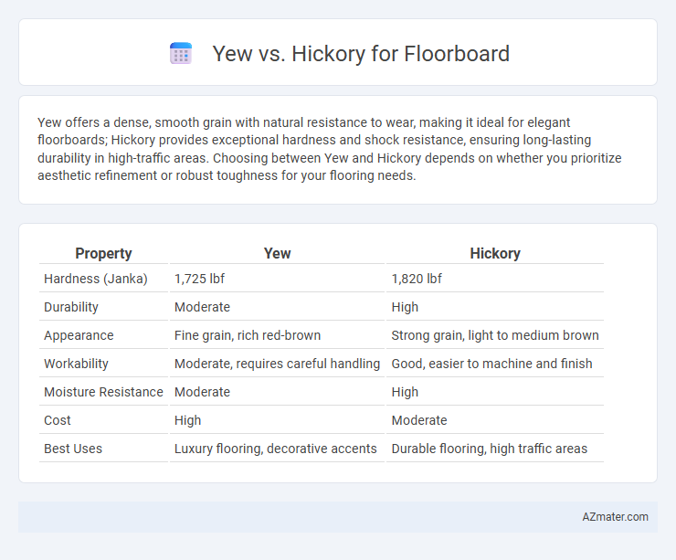
Task: Select Strong grain, light to medium brown cell
Action: 495,335
